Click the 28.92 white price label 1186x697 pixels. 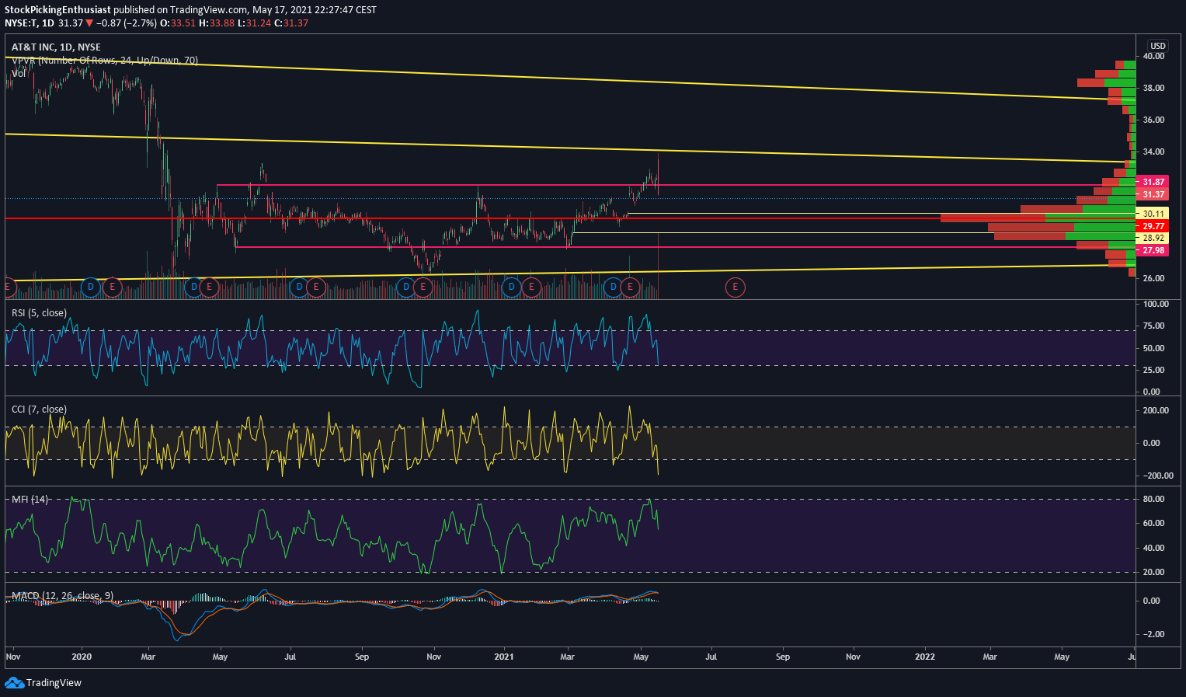(x=1153, y=238)
